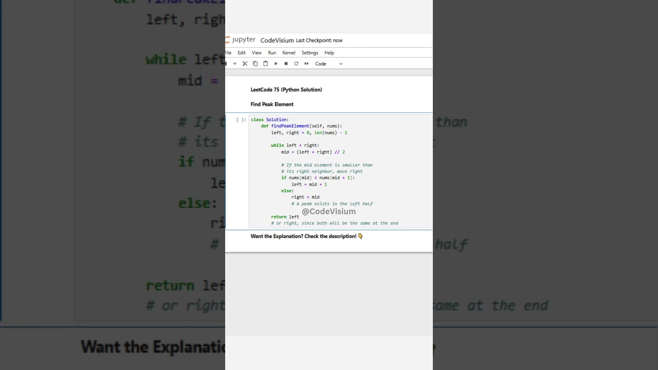Screen dimensions: 658x370
Task: Open the View menu
Action: point(257,53)
